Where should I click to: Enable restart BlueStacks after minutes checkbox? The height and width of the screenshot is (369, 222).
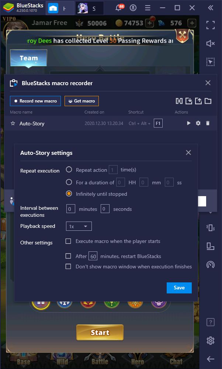coord(68,256)
